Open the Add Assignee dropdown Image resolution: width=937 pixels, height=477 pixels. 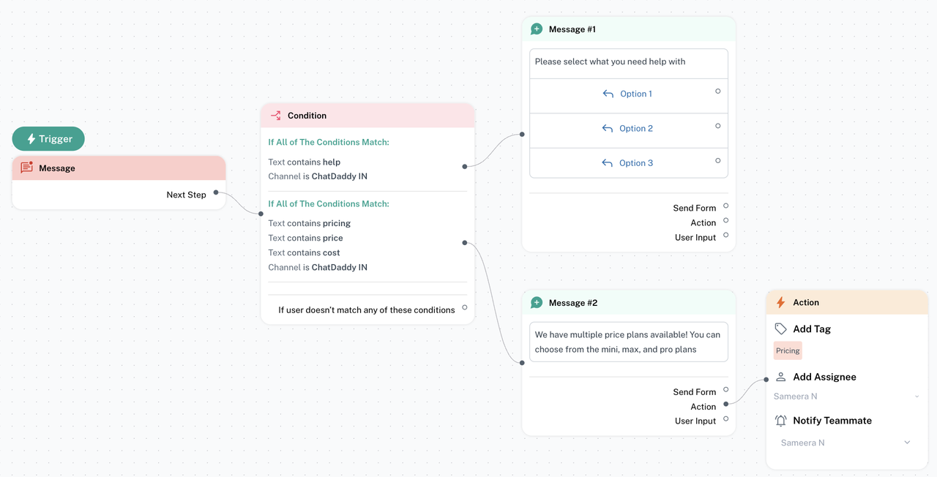[846, 397]
